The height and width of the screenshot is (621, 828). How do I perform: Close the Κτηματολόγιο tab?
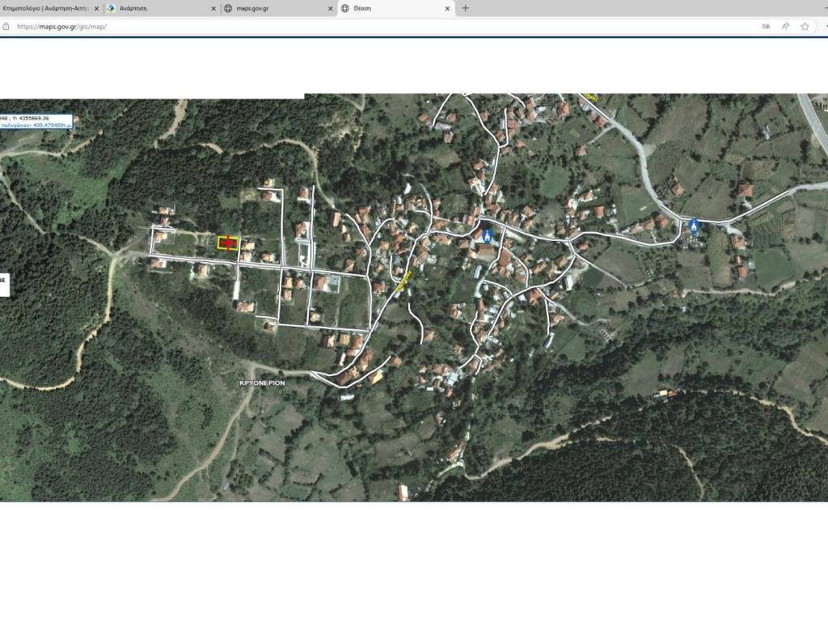pyautogui.click(x=97, y=8)
